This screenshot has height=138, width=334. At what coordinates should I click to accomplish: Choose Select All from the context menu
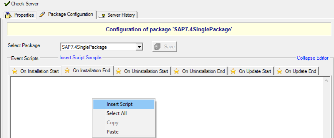[x=124, y=113]
